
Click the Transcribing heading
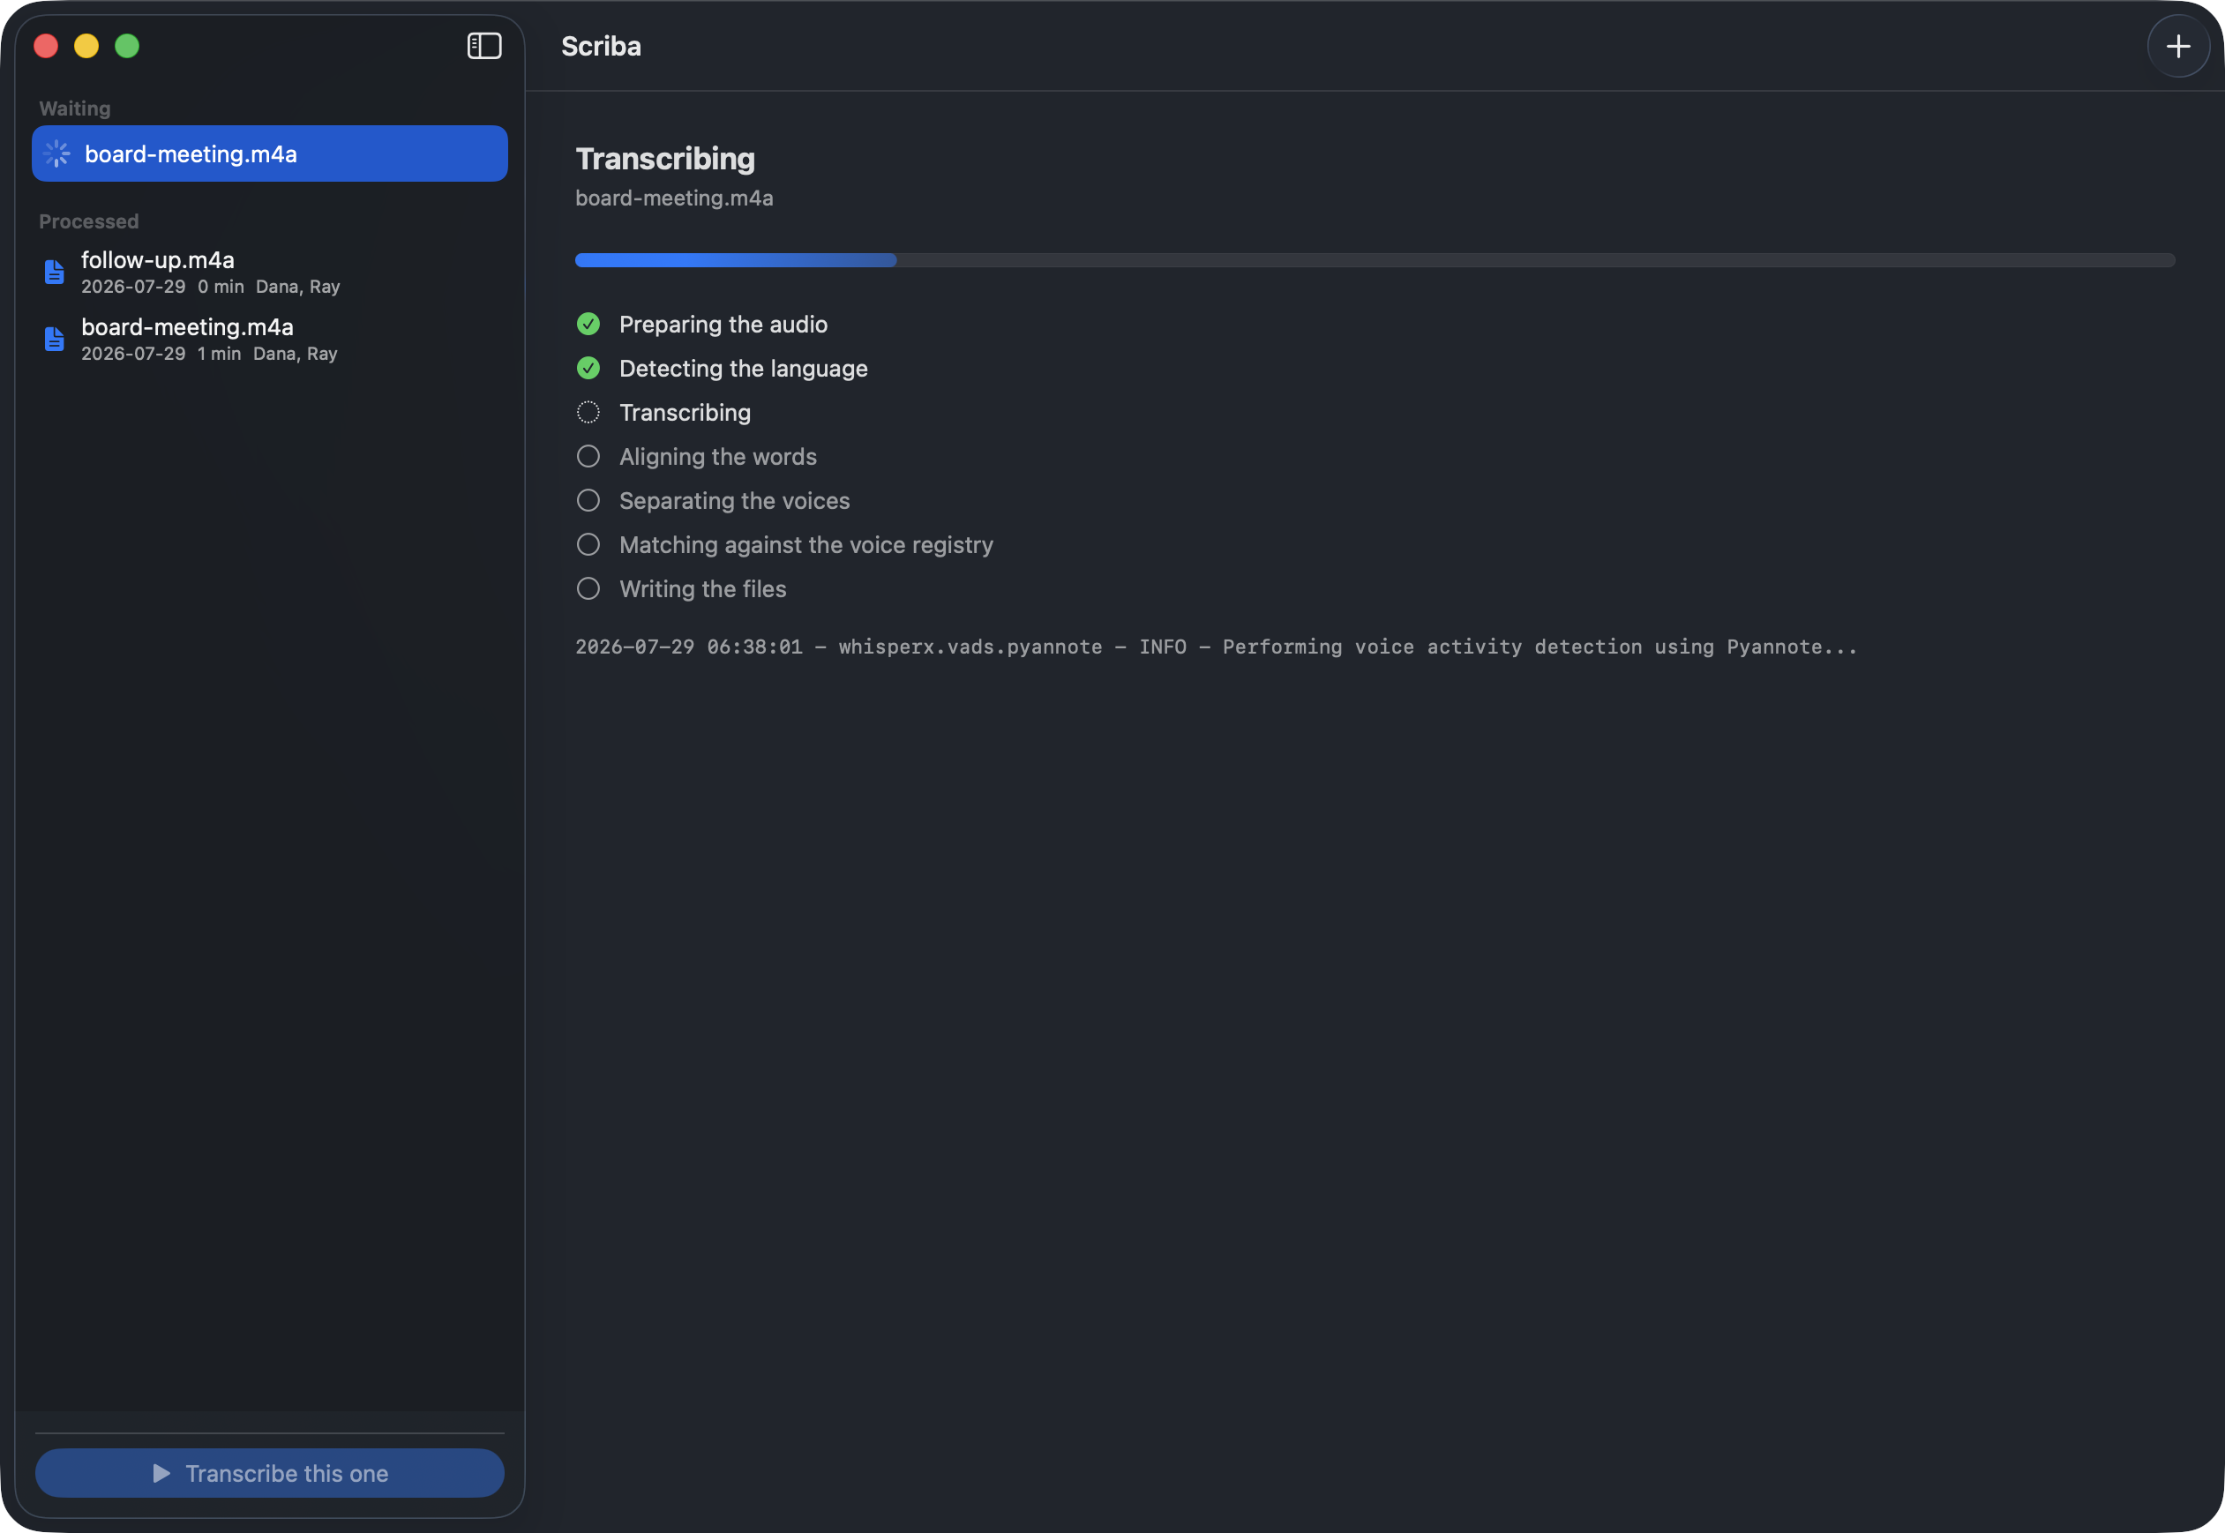pos(665,160)
